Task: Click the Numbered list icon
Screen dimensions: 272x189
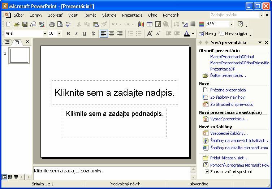Action: 130,34
